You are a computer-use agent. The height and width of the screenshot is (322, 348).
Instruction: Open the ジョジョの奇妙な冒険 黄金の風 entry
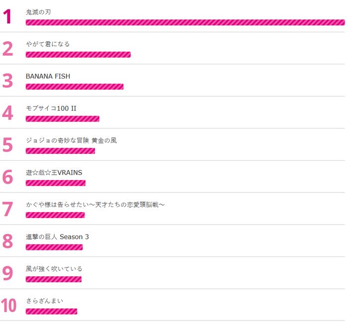click(71, 140)
